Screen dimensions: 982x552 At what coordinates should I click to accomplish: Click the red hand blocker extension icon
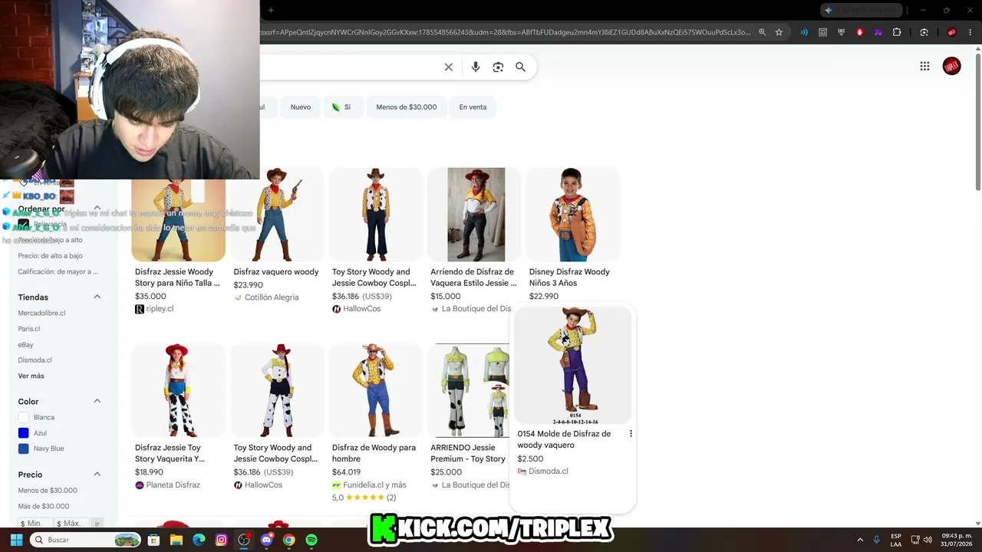(859, 32)
